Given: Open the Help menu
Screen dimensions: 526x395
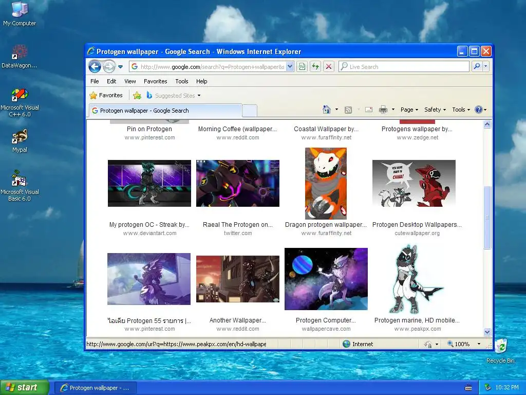Looking at the screenshot, I should point(201,81).
